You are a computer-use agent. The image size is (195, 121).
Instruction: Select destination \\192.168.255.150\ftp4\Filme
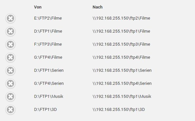[x=121, y=57]
